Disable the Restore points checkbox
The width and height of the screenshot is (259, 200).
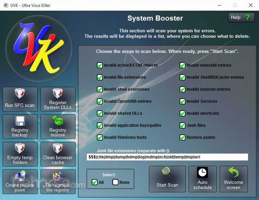(182, 137)
